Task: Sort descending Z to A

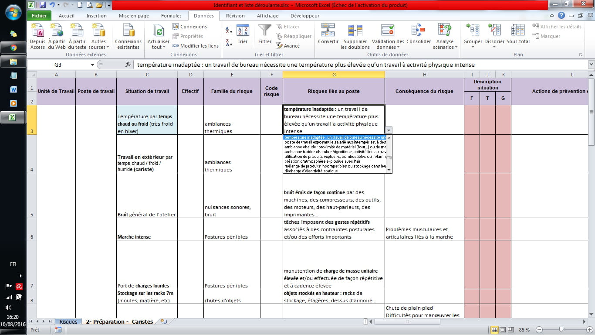Action: tap(229, 43)
